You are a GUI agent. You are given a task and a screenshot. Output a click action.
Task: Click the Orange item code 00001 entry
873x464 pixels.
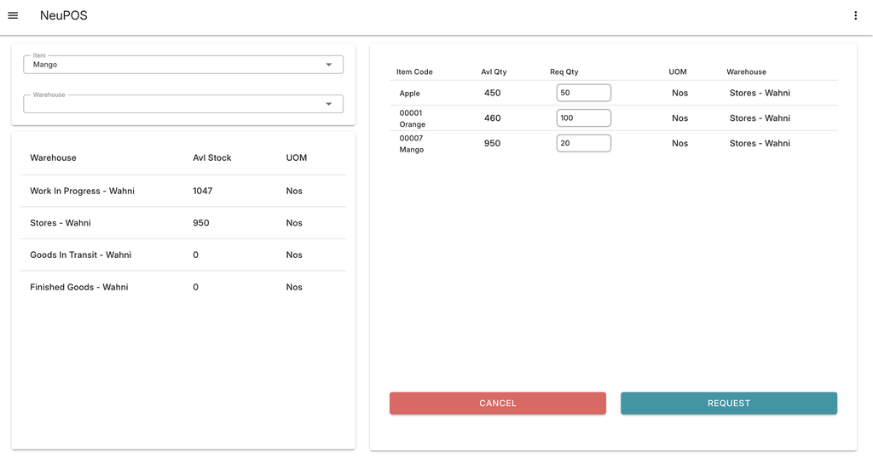(413, 118)
